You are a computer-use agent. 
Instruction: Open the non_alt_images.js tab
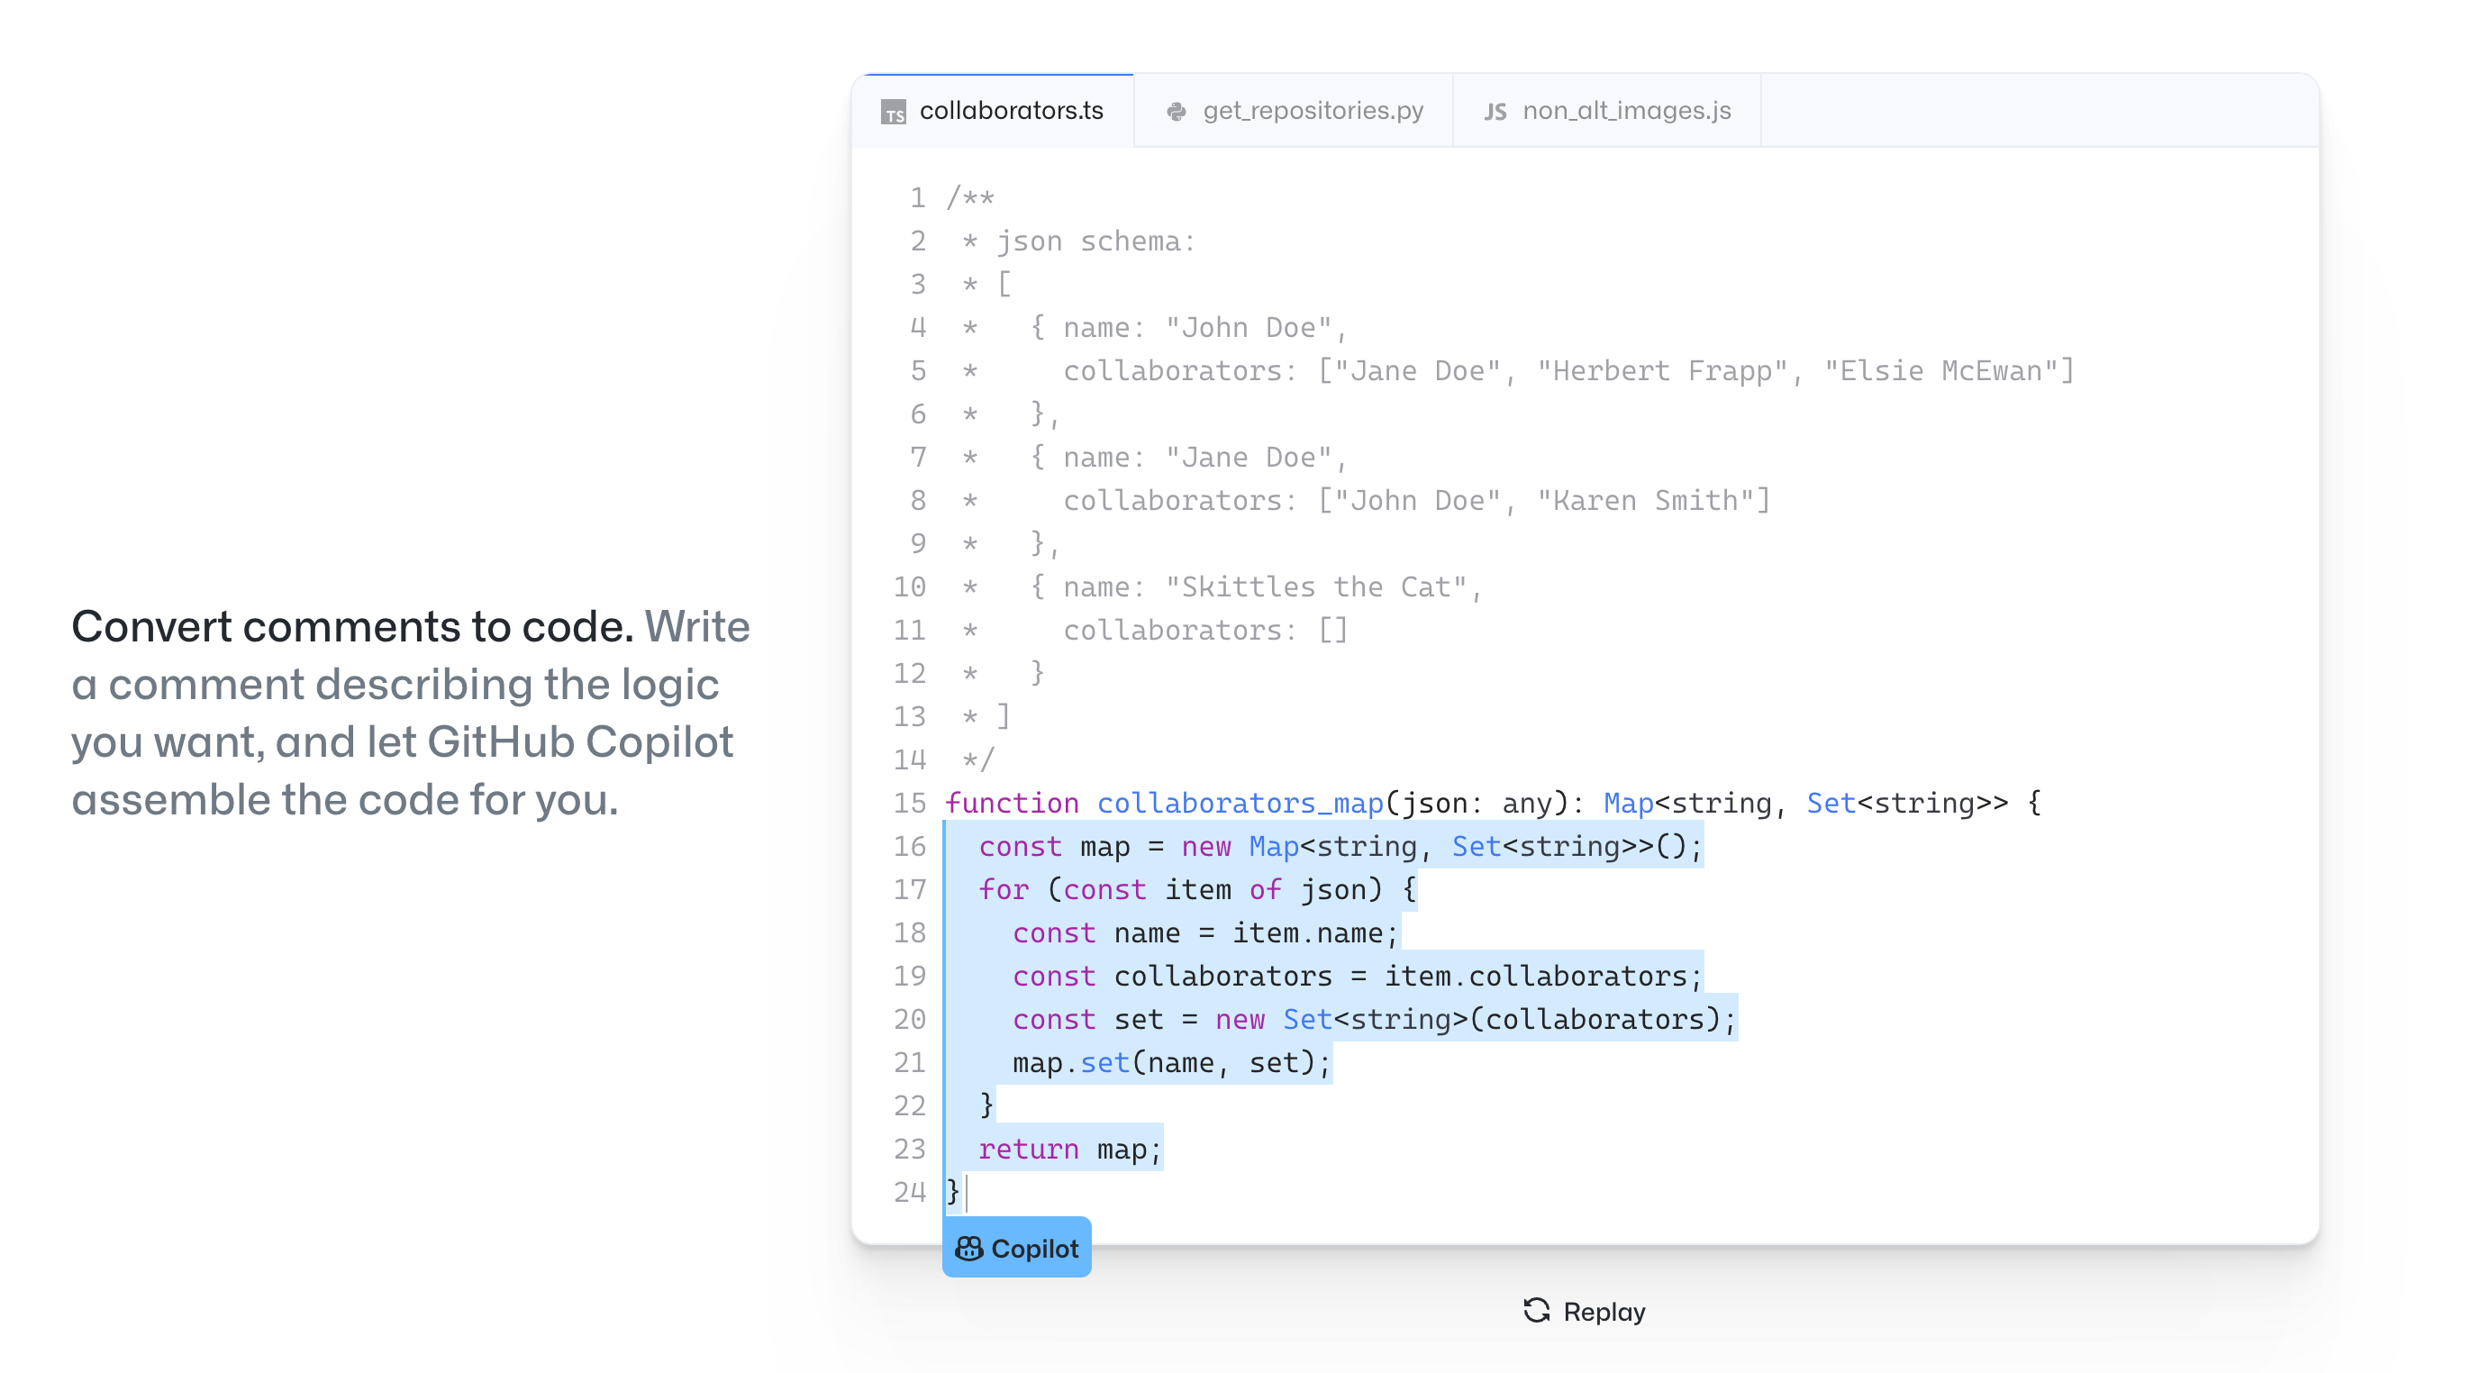(1607, 111)
